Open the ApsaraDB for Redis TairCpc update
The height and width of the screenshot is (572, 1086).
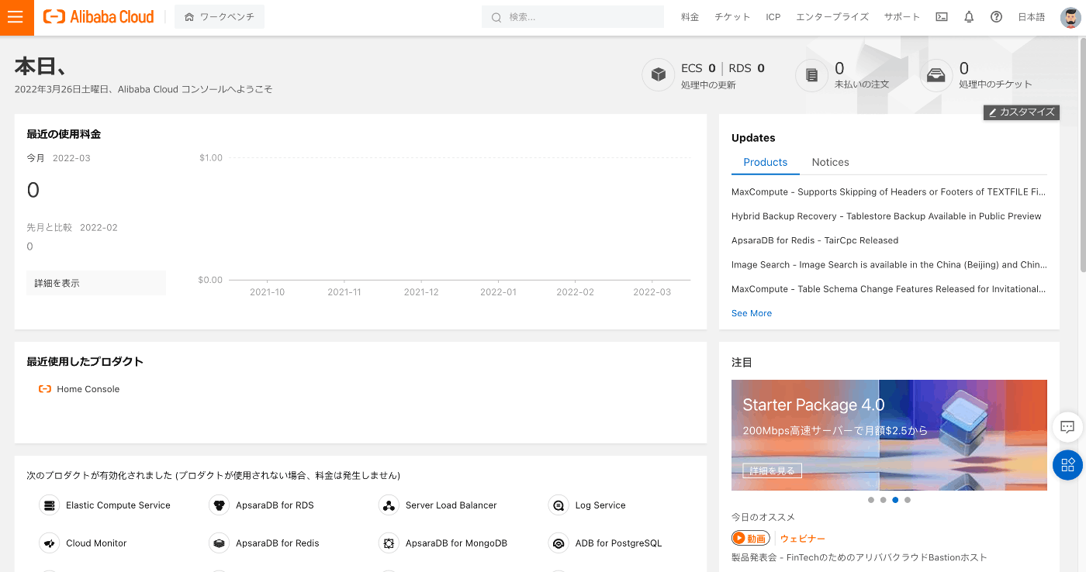814,240
